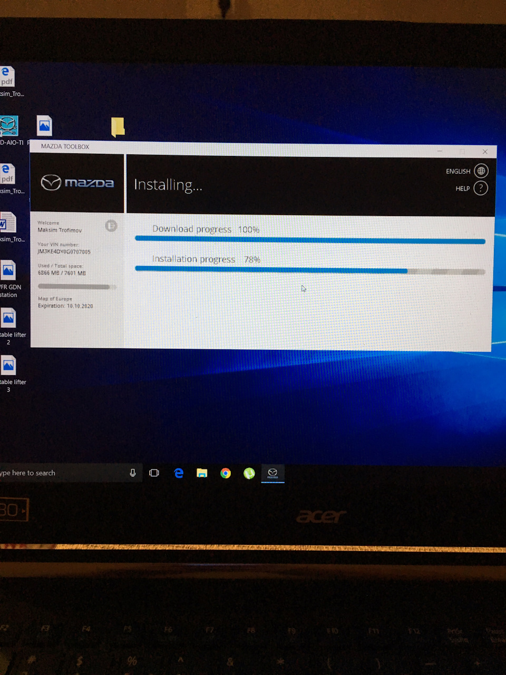Click the ENGLISH language label

[458, 171]
